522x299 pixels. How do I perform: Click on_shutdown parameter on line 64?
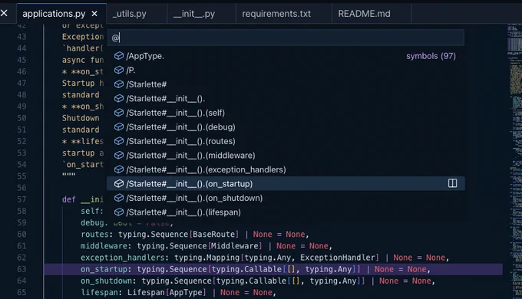pyautogui.click(x=106, y=281)
